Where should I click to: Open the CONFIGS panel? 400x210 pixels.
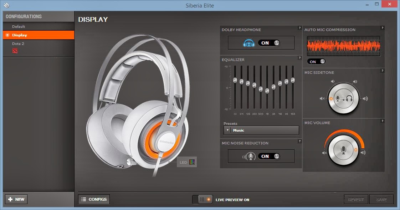[94, 199]
